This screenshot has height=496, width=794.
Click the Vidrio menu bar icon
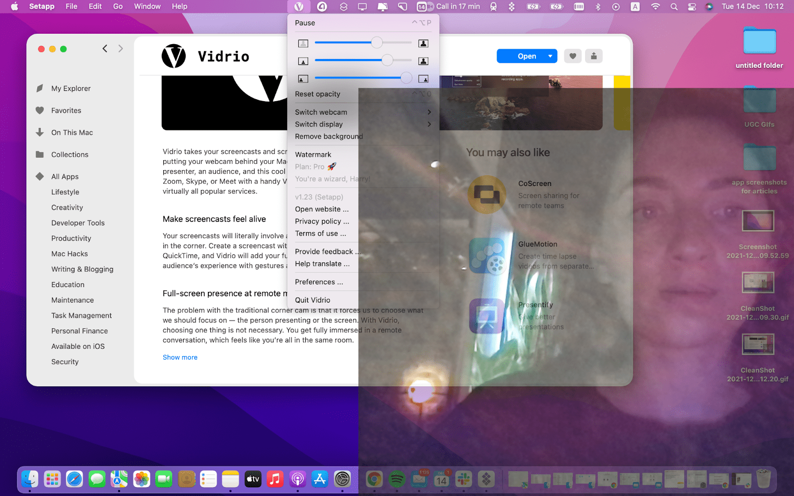click(299, 6)
